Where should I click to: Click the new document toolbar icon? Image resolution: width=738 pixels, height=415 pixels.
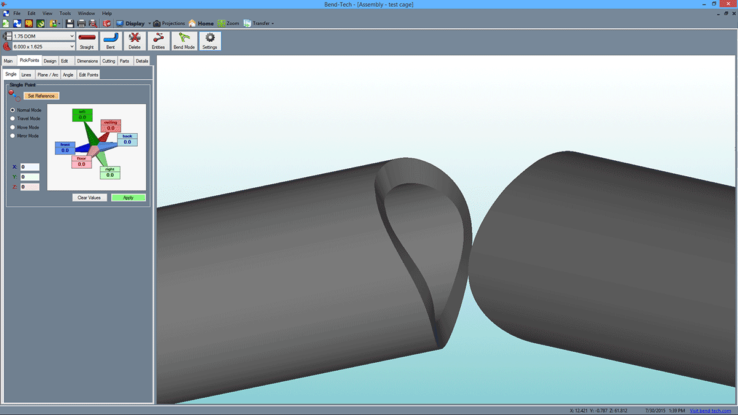coord(6,23)
